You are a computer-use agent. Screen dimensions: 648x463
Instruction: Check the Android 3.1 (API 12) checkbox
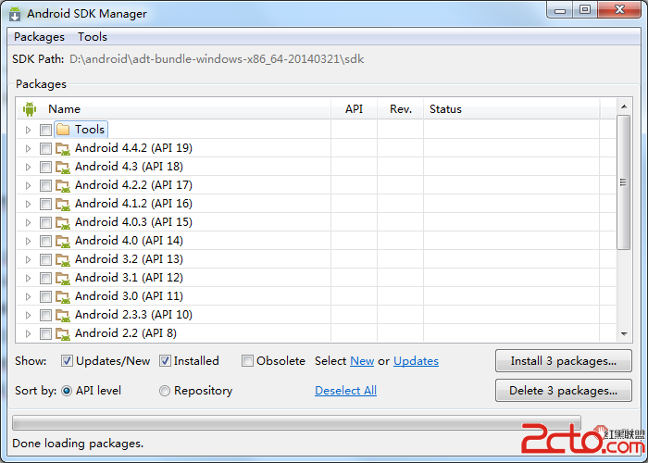coord(45,278)
